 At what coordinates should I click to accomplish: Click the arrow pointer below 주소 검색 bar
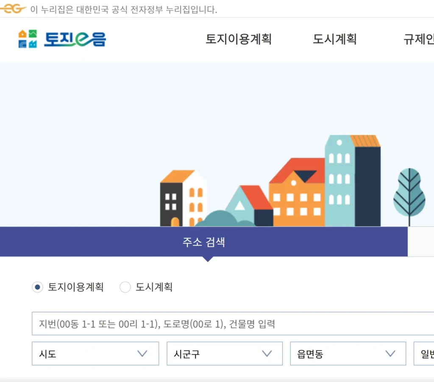tap(207, 259)
